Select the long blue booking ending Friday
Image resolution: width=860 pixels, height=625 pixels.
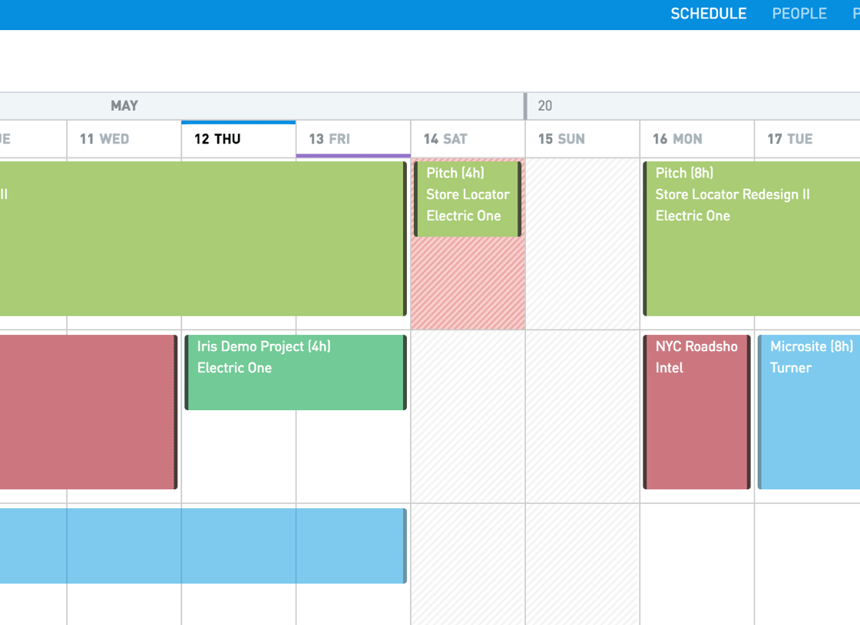pyautogui.click(x=203, y=545)
